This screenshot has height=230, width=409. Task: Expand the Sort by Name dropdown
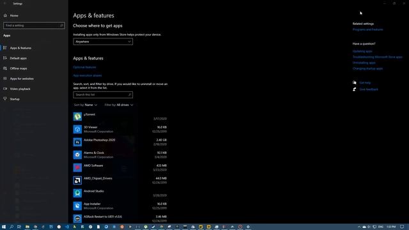click(x=86, y=105)
